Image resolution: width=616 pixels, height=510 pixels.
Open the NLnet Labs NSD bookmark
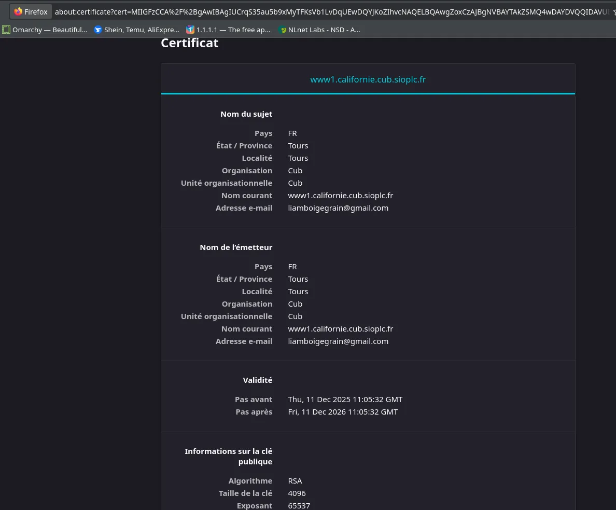(319, 30)
